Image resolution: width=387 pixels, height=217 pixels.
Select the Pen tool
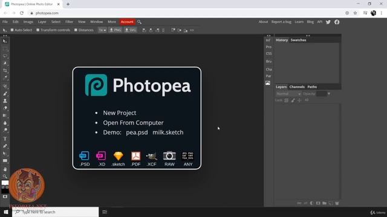tap(5, 146)
